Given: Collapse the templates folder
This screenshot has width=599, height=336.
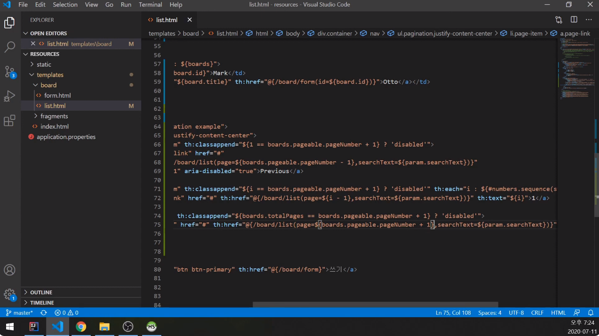Looking at the screenshot, I should pyautogui.click(x=50, y=75).
